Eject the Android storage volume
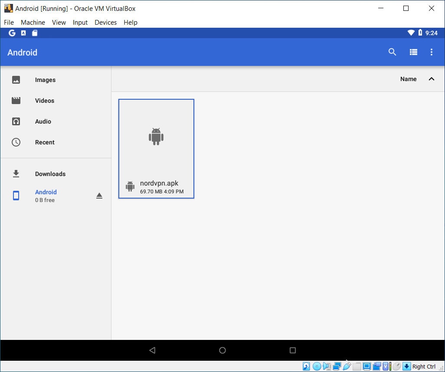445x372 pixels. [99, 196]
